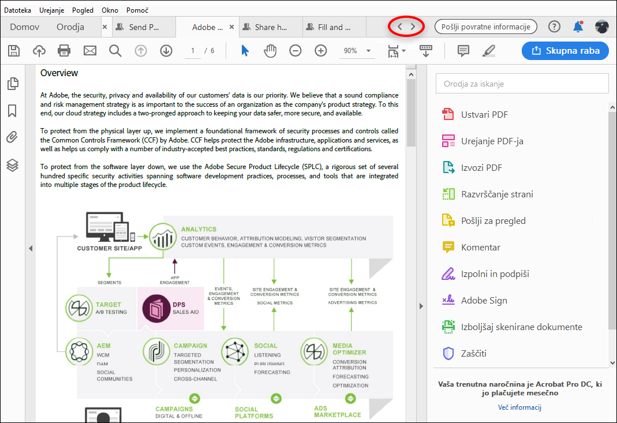Open the Datoteka menu
This screenshot has height=423, width=617.
pyautogui.click(x=17, y=10)
